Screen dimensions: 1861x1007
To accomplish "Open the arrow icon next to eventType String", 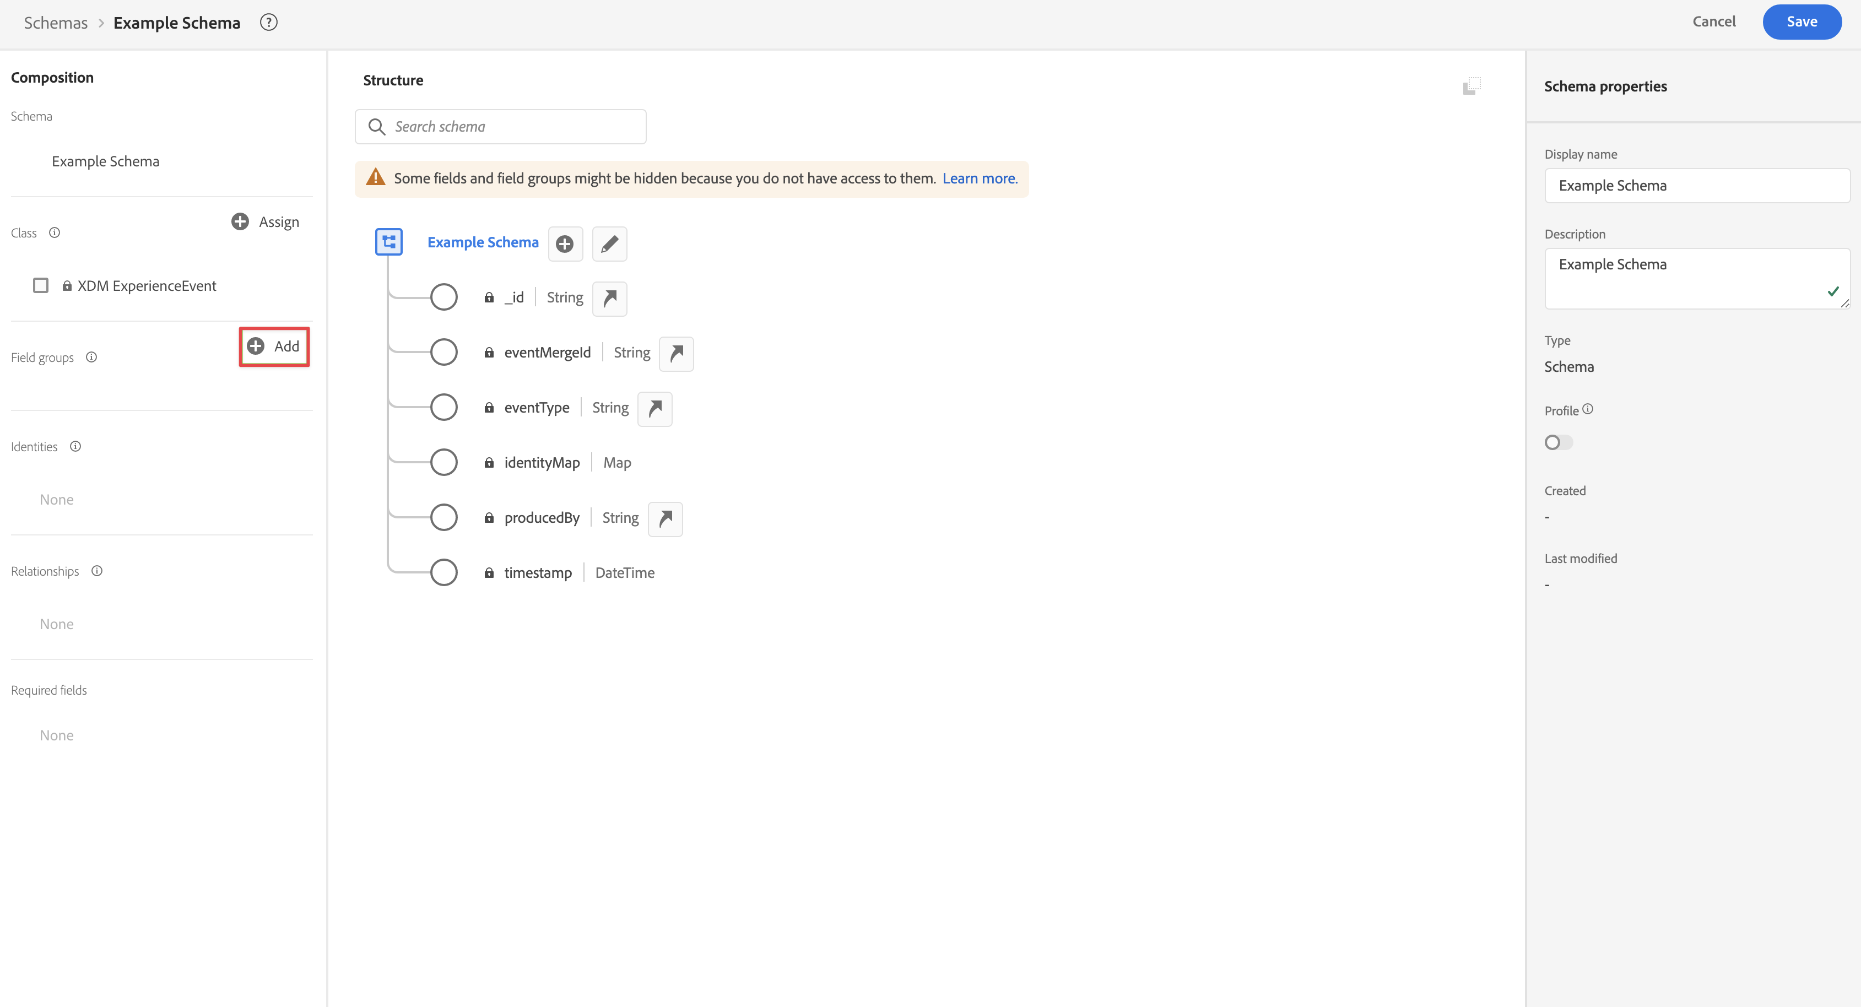I will pos(654,409).
